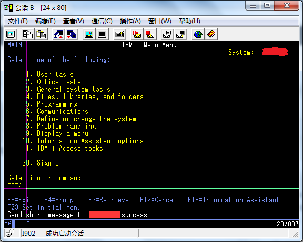Open the 通信(C) menu
This screenshot has height=242, width=303.
[102, 21]
